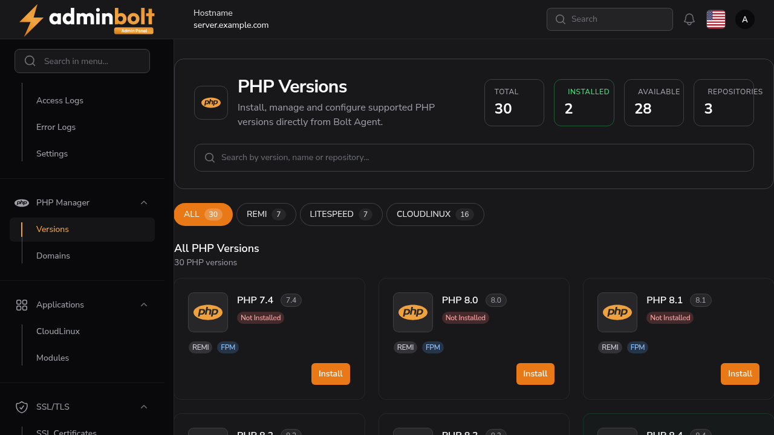Screen dimensions: 774x435
Task: Click the 8.0 version badge
Action: pos(496,300)
